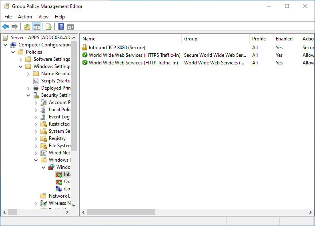
Task: Expand the Software Settings folder
Action: 21,60
